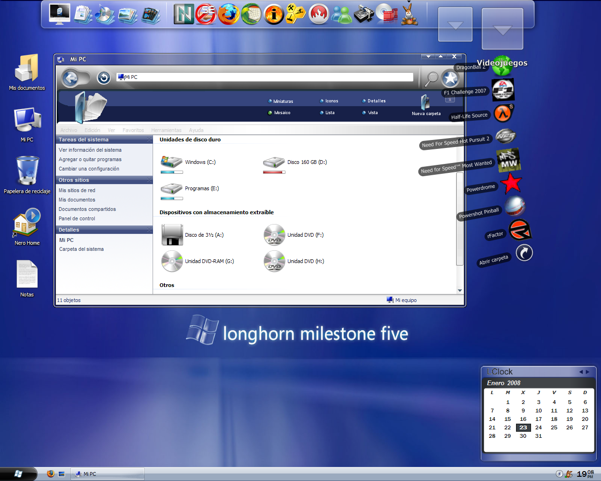This screenshot has height=481, width=601.
Task: Click the star favorites icon in Mi PC
Action: (450, 78)
